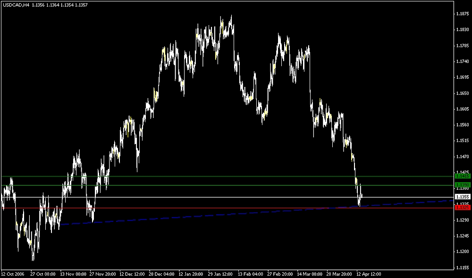Click the USDCAD,H4 chart title text
Viewport: 472px width, 278px height.
coord(15,5)
